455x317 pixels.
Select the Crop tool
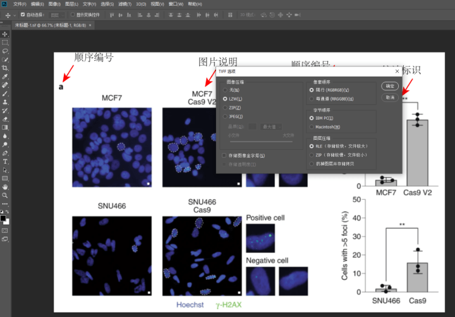(4, 68)
